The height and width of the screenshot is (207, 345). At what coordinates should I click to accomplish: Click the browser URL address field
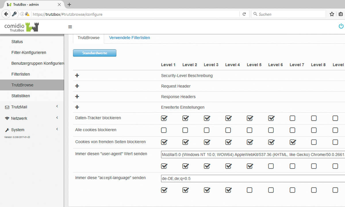point(135,14)
